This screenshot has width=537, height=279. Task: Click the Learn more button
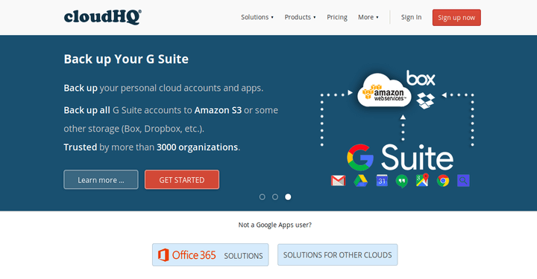[x=101, y=179]
